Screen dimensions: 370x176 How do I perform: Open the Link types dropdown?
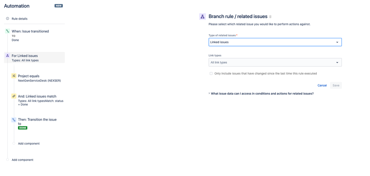point(275,62)
